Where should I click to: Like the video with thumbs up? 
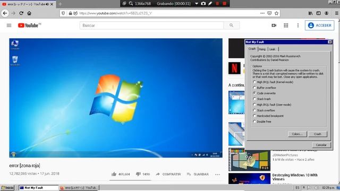point(114,174)
